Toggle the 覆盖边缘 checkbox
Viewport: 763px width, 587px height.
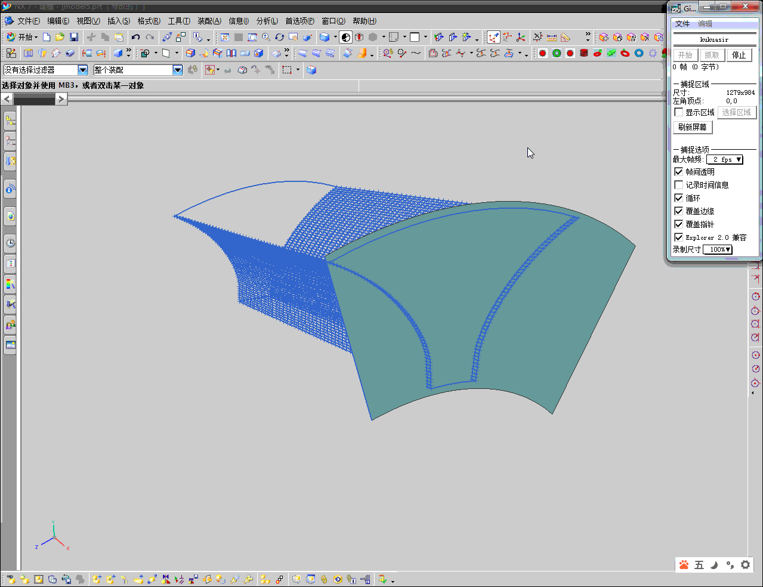click(x=679, y=211)
